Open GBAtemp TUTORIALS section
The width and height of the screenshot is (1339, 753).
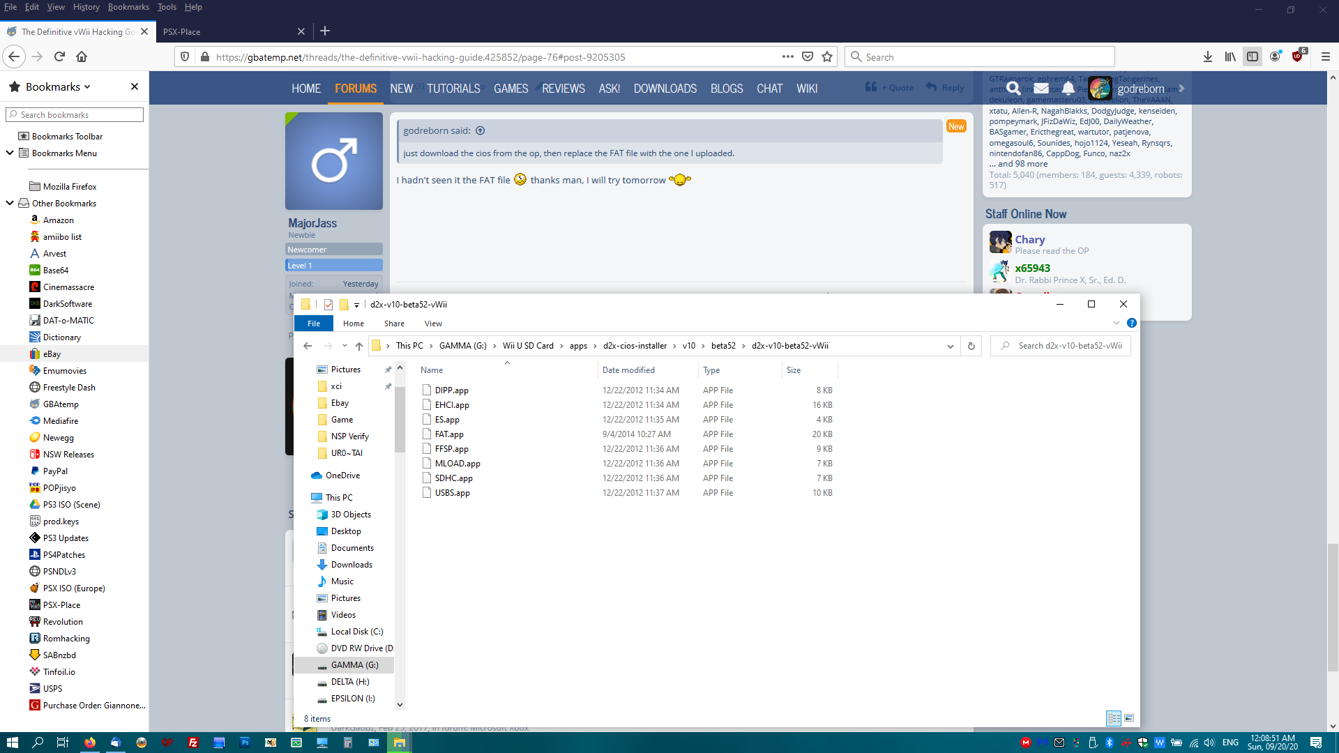pyautogui.click(x=453, y=89)
